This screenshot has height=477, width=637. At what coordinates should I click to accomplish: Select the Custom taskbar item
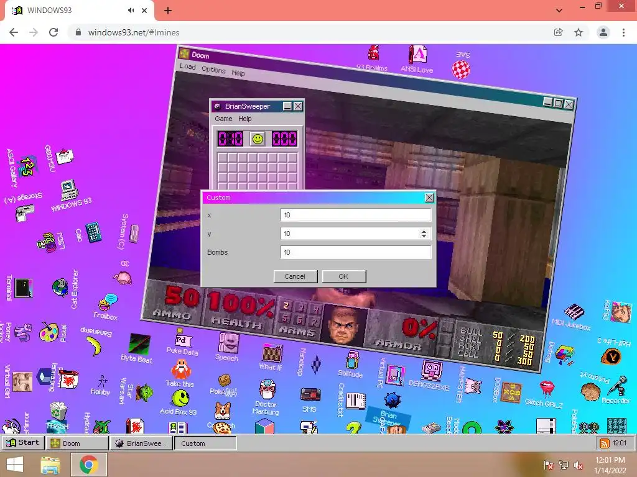[x=205, y=443]
